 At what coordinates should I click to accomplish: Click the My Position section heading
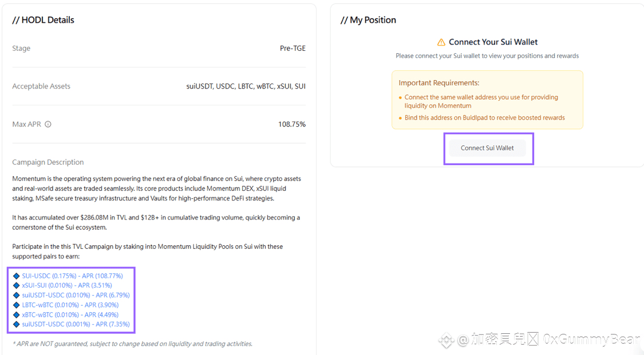pos(368,20)
